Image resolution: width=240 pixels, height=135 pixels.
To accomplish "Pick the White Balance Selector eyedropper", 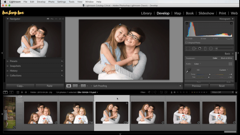I will coord(188,71).
